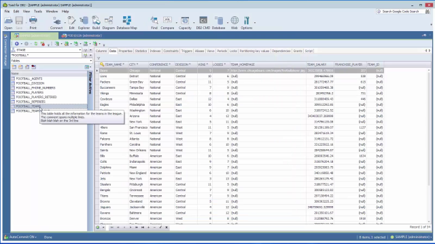The image size is (435, 244).
Task: Go to last record in grid navigator
Action: click(143, 228)
